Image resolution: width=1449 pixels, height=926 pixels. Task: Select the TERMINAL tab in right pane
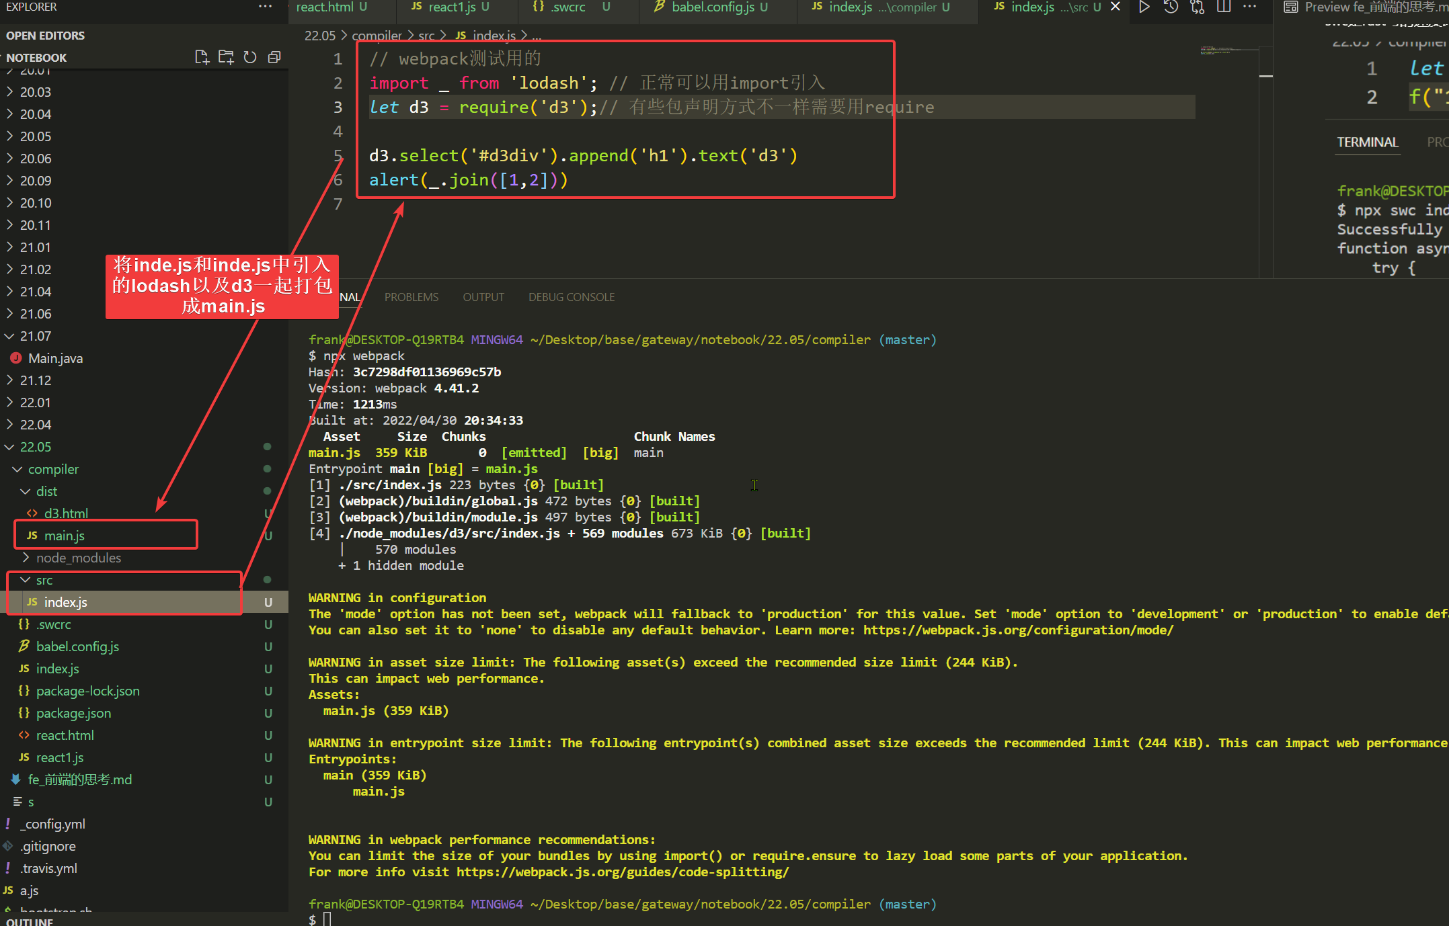tap(1368, 142)
